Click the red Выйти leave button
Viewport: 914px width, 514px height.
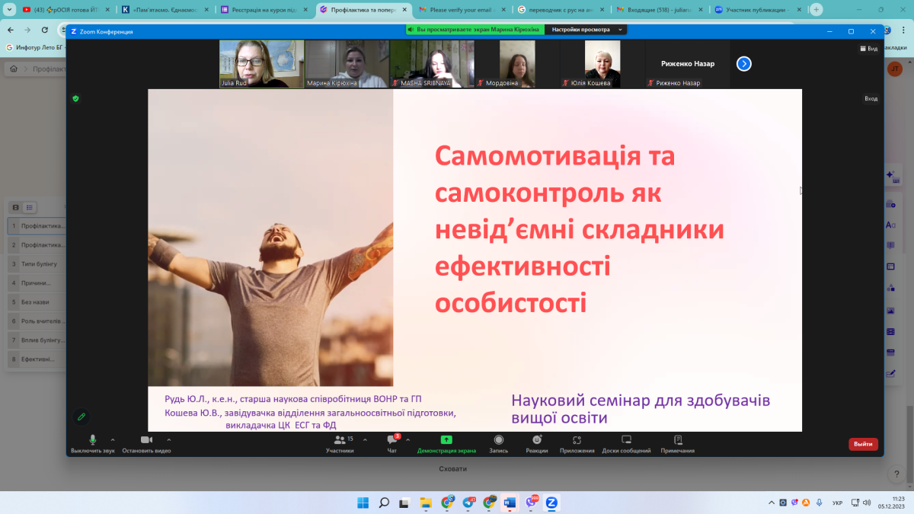click(x=863, y=444)
